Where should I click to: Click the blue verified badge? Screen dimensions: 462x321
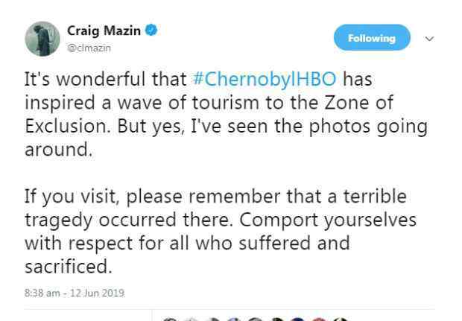(151, 30)
